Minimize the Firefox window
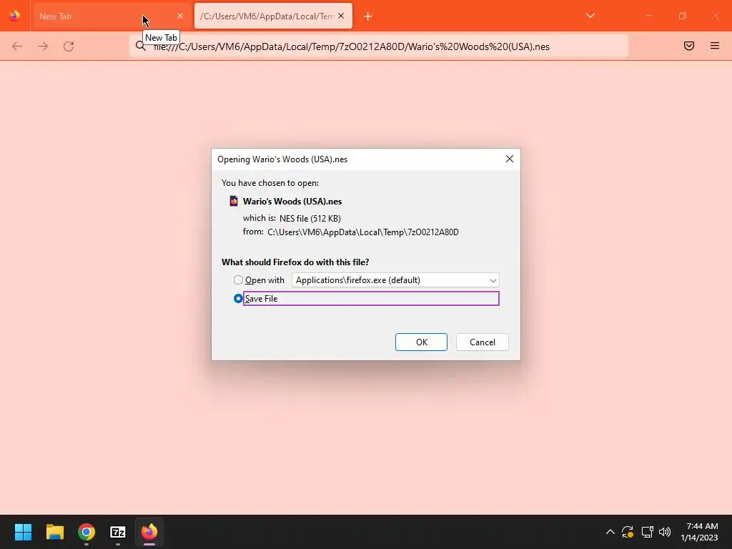Screen dimensions: 732x549 click(x=649, y=16)
